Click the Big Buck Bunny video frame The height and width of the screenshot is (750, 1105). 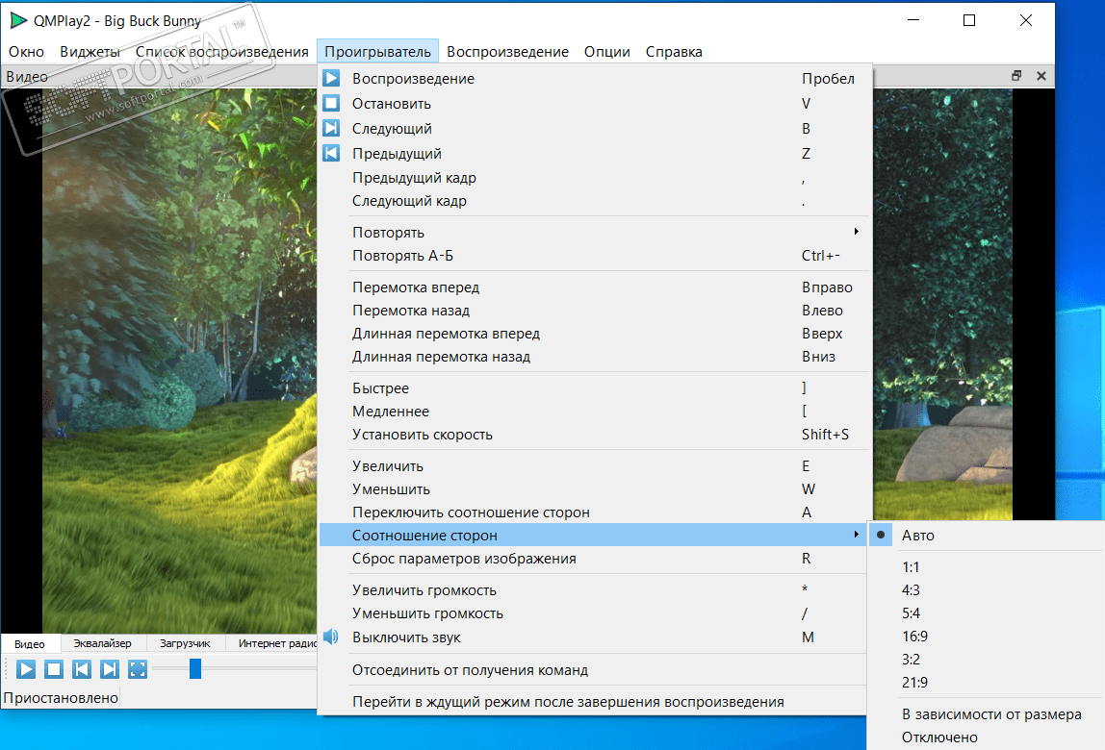(180, 361)
